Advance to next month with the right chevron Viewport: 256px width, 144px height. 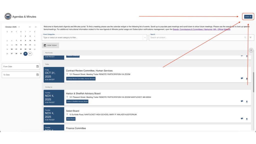pos(36,27)
